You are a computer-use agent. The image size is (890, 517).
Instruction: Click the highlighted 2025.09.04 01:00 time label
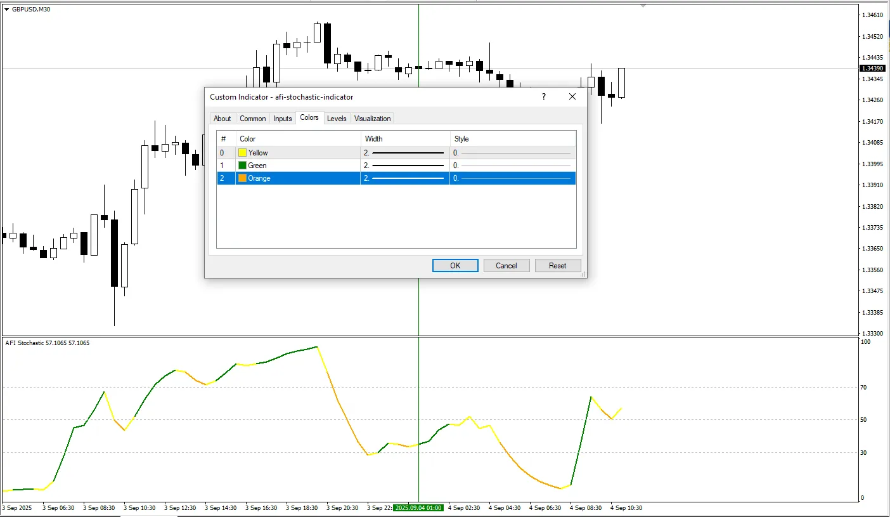[x=419, y=507]
